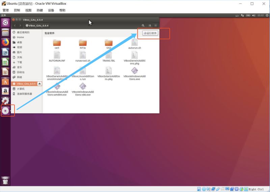This screenshot has width=270, height=192.
Task: Open the network indicator in top panel
Action: coord(242,15)
